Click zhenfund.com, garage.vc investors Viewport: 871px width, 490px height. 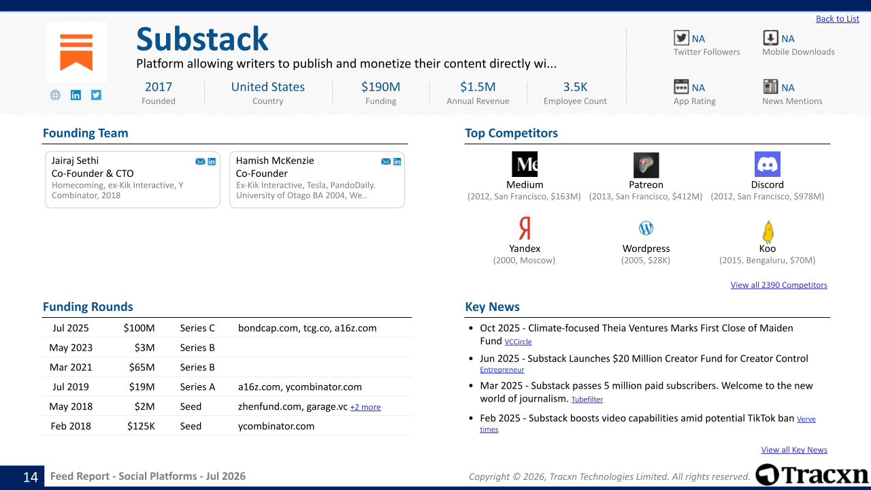[293, 407]
